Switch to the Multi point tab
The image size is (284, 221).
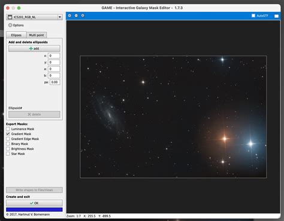coord(37,35)
